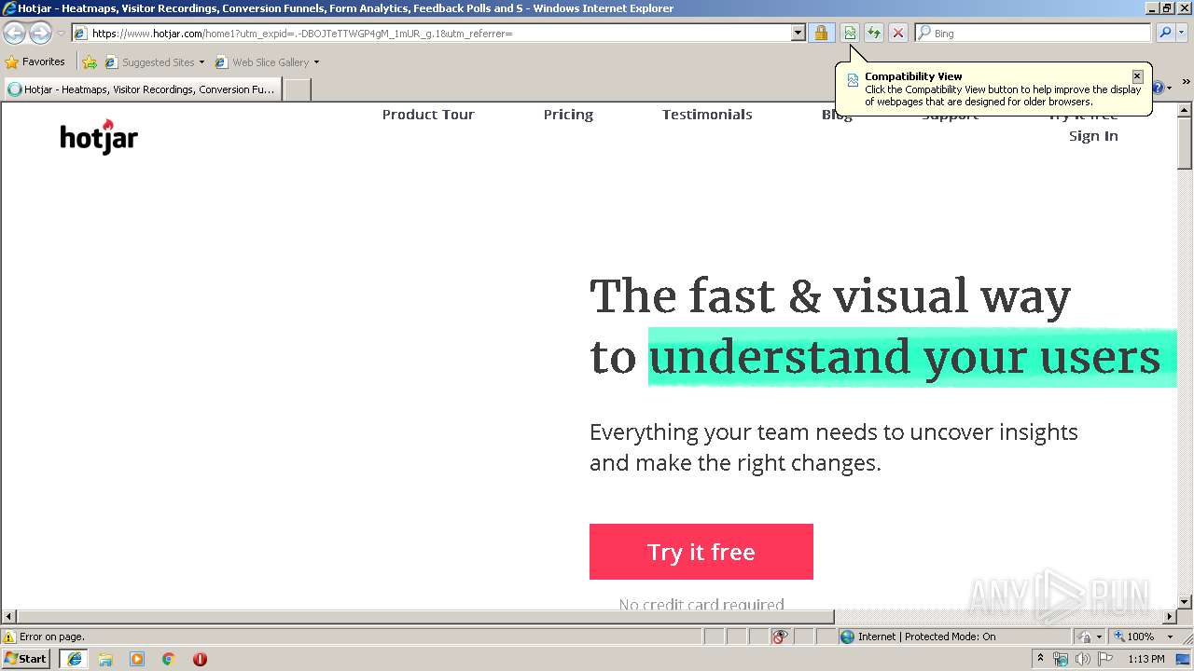
Task: Click the Stop loading button
Action: coord(897,34)
